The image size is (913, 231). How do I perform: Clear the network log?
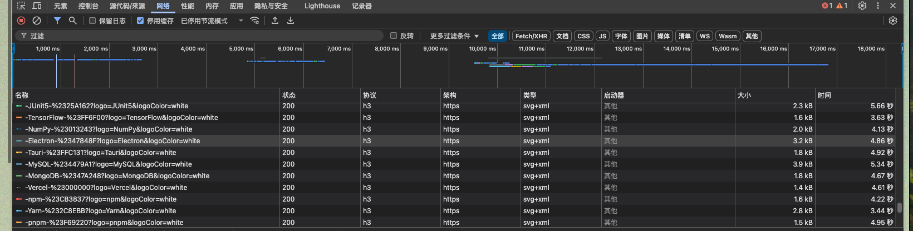37,21
